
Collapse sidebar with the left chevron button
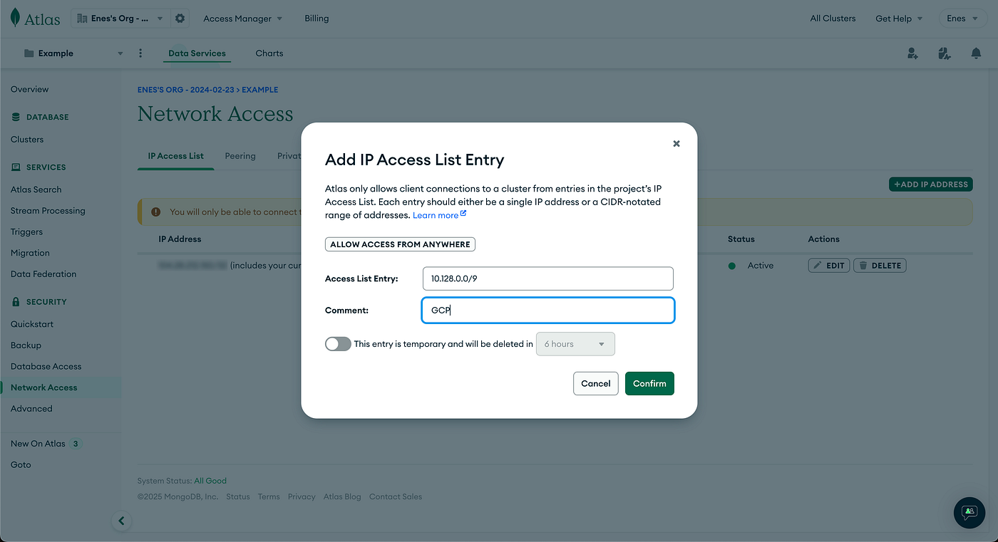[121, 521]
